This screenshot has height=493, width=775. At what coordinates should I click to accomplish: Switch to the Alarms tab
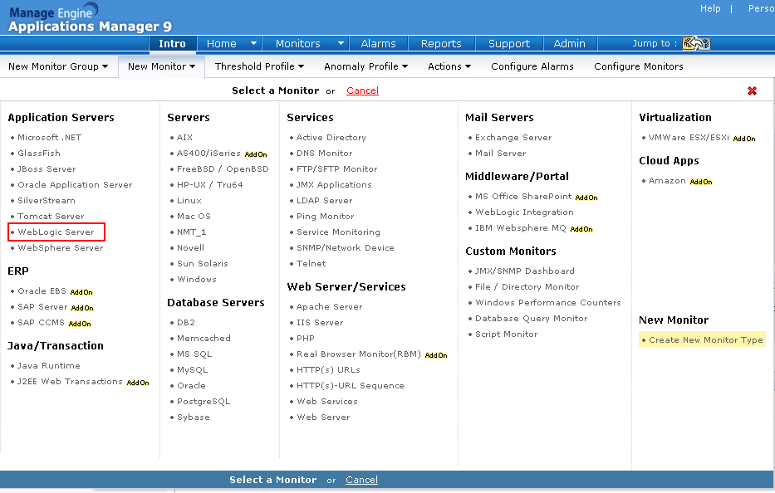coord(378,44)
